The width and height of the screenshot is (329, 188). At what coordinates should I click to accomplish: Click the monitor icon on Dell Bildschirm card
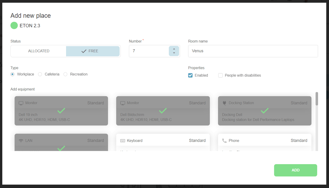[x=123, y=103]
